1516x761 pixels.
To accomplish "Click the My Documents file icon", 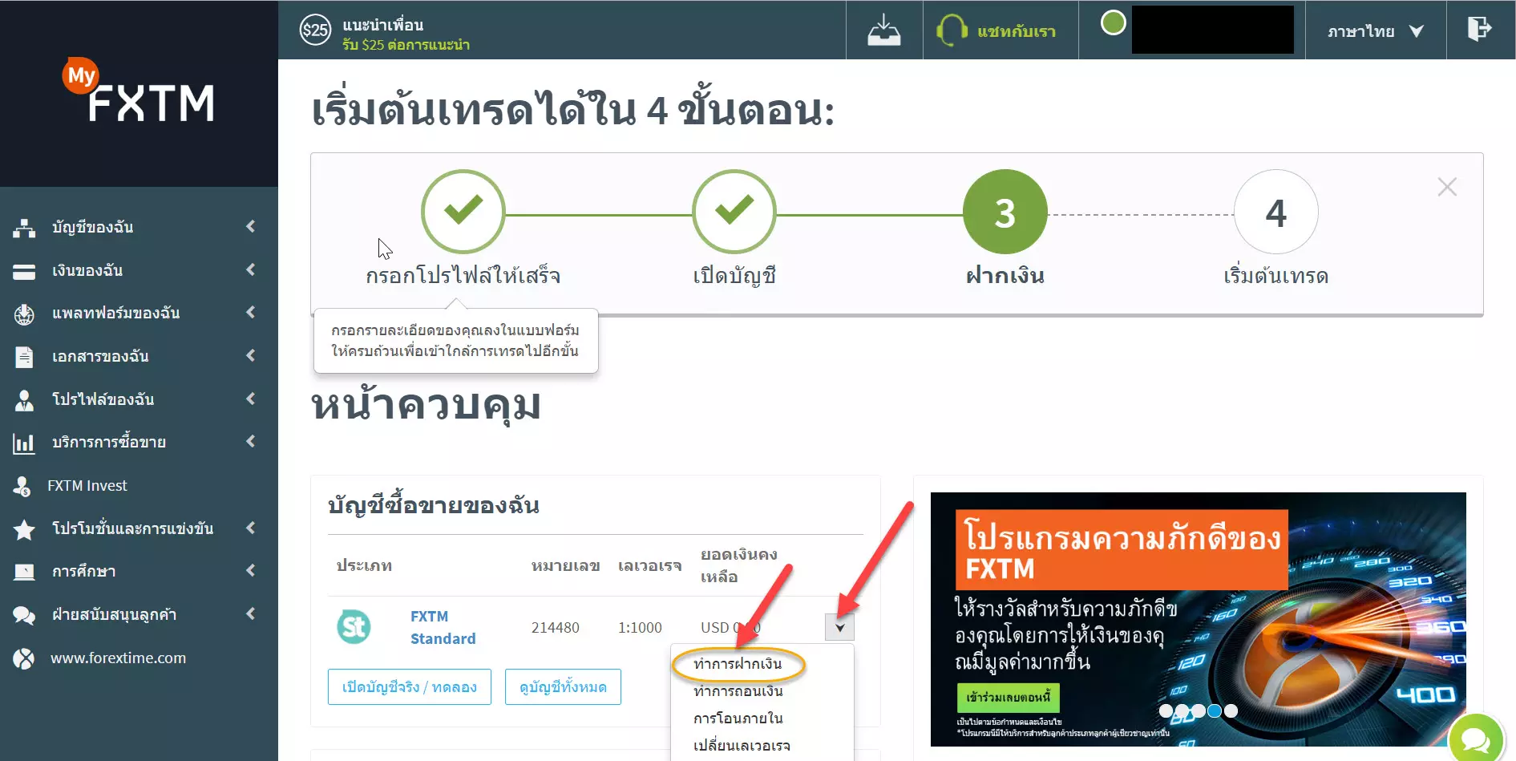I will tap(24, 357).
